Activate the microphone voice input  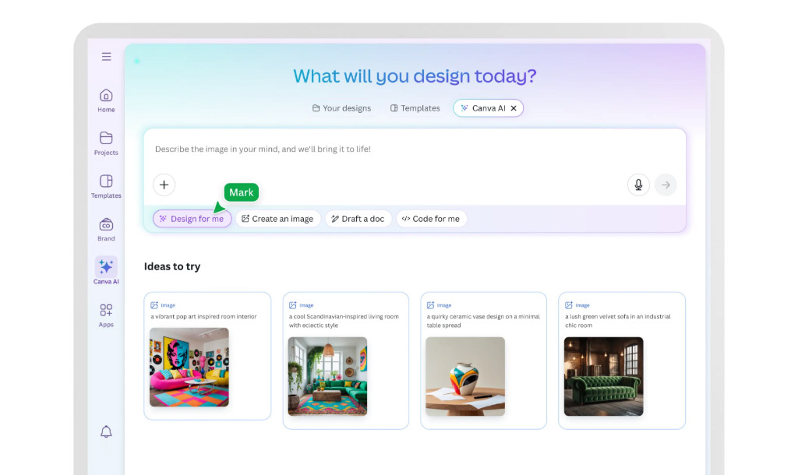638,185
